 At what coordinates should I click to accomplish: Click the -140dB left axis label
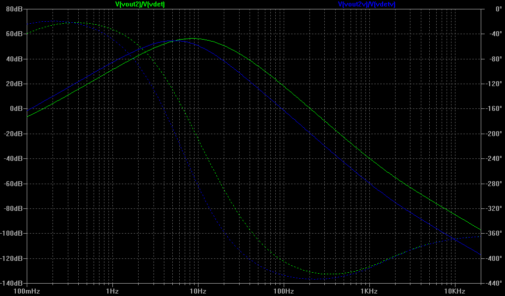coord(13,283)
